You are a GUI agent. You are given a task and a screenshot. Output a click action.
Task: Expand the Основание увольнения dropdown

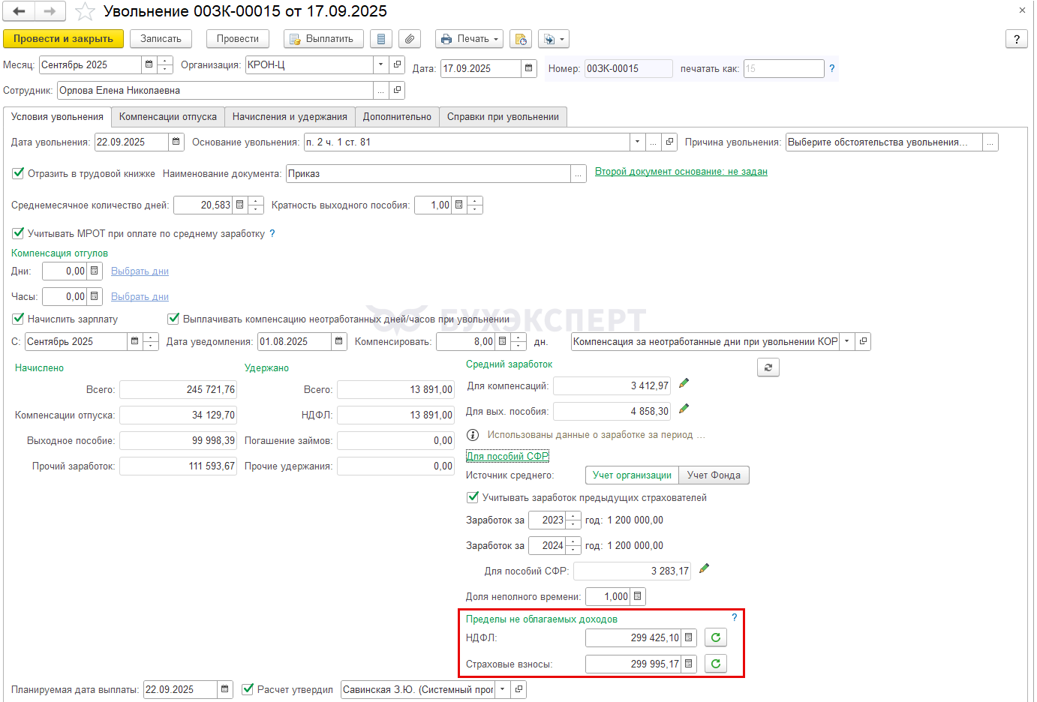pos(638,142)
